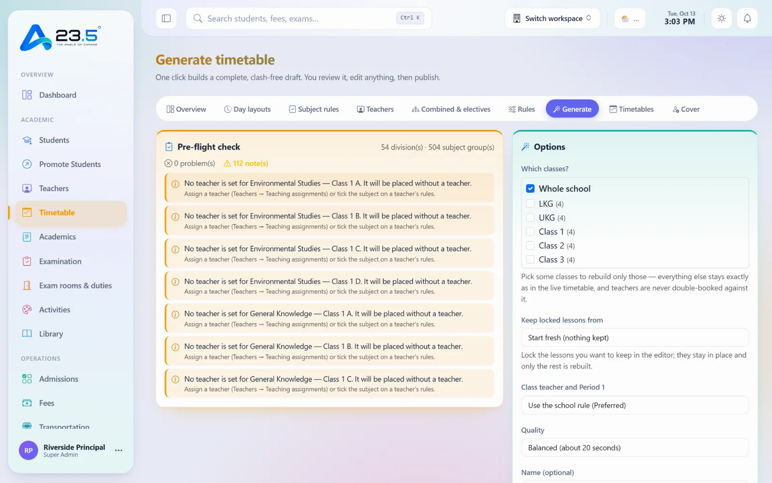The image size is (772, 483).
Task: Tick the Class 2 checkbox
Action: 530,245
